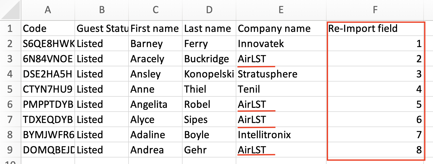The height and width of the screenshot is (164, 433).
Task: Select the AirLST cell in Andrea's row
Action: [x=281, y=150]
